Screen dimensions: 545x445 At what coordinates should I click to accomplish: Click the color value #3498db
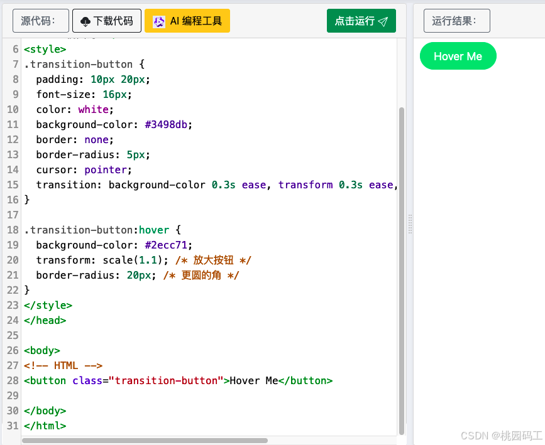(x=166, y=125)
